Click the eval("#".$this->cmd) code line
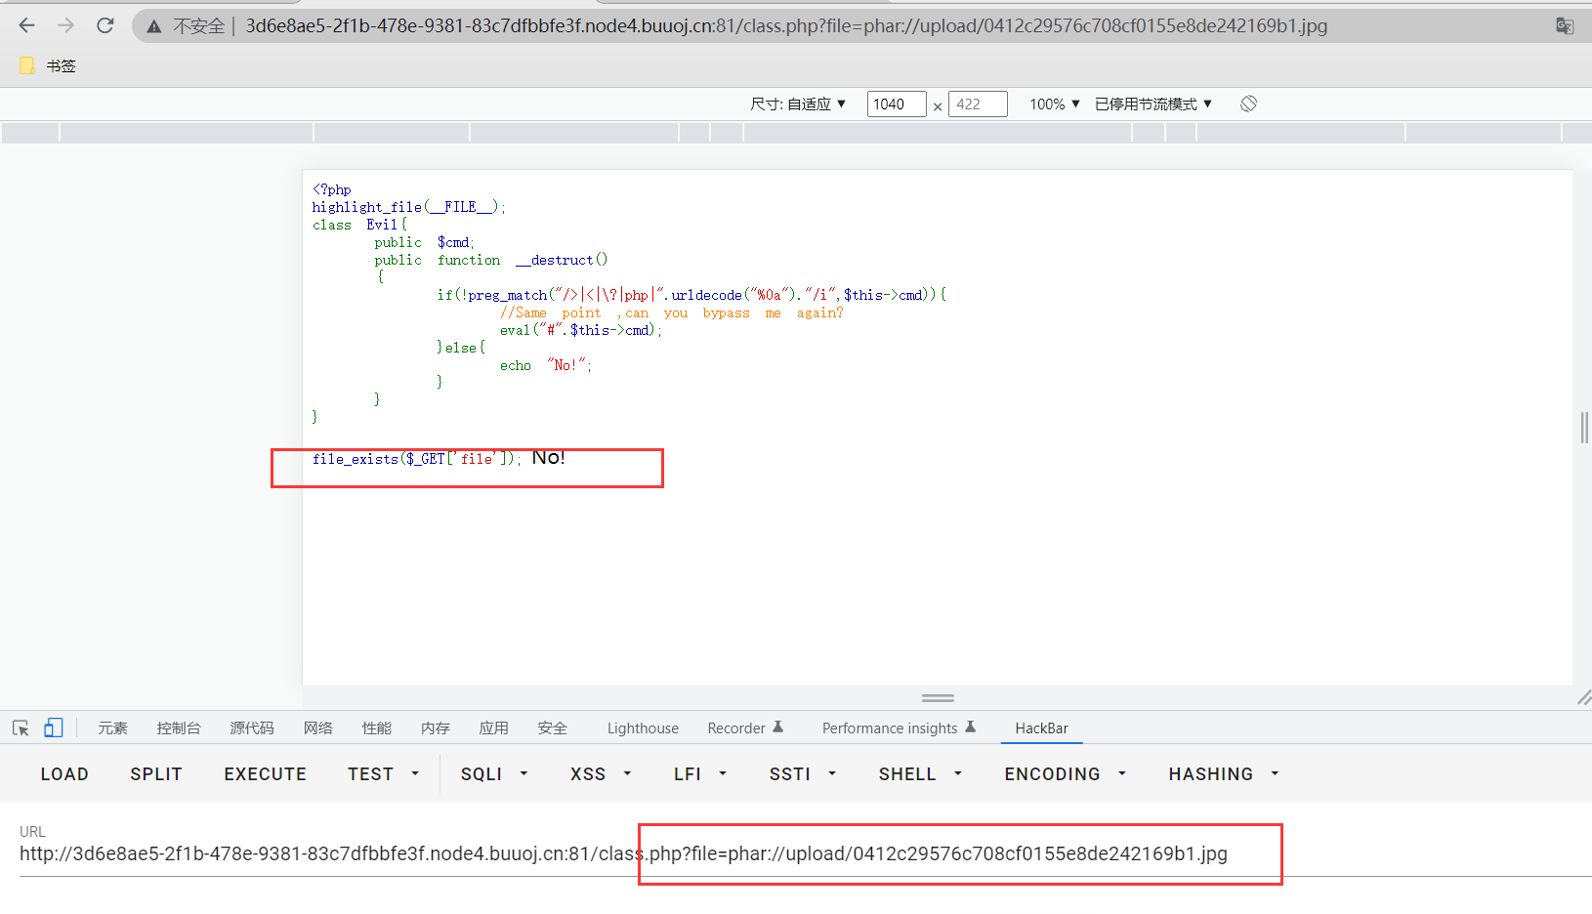This screenshot has width=1592, height=914. pos(581,330)
